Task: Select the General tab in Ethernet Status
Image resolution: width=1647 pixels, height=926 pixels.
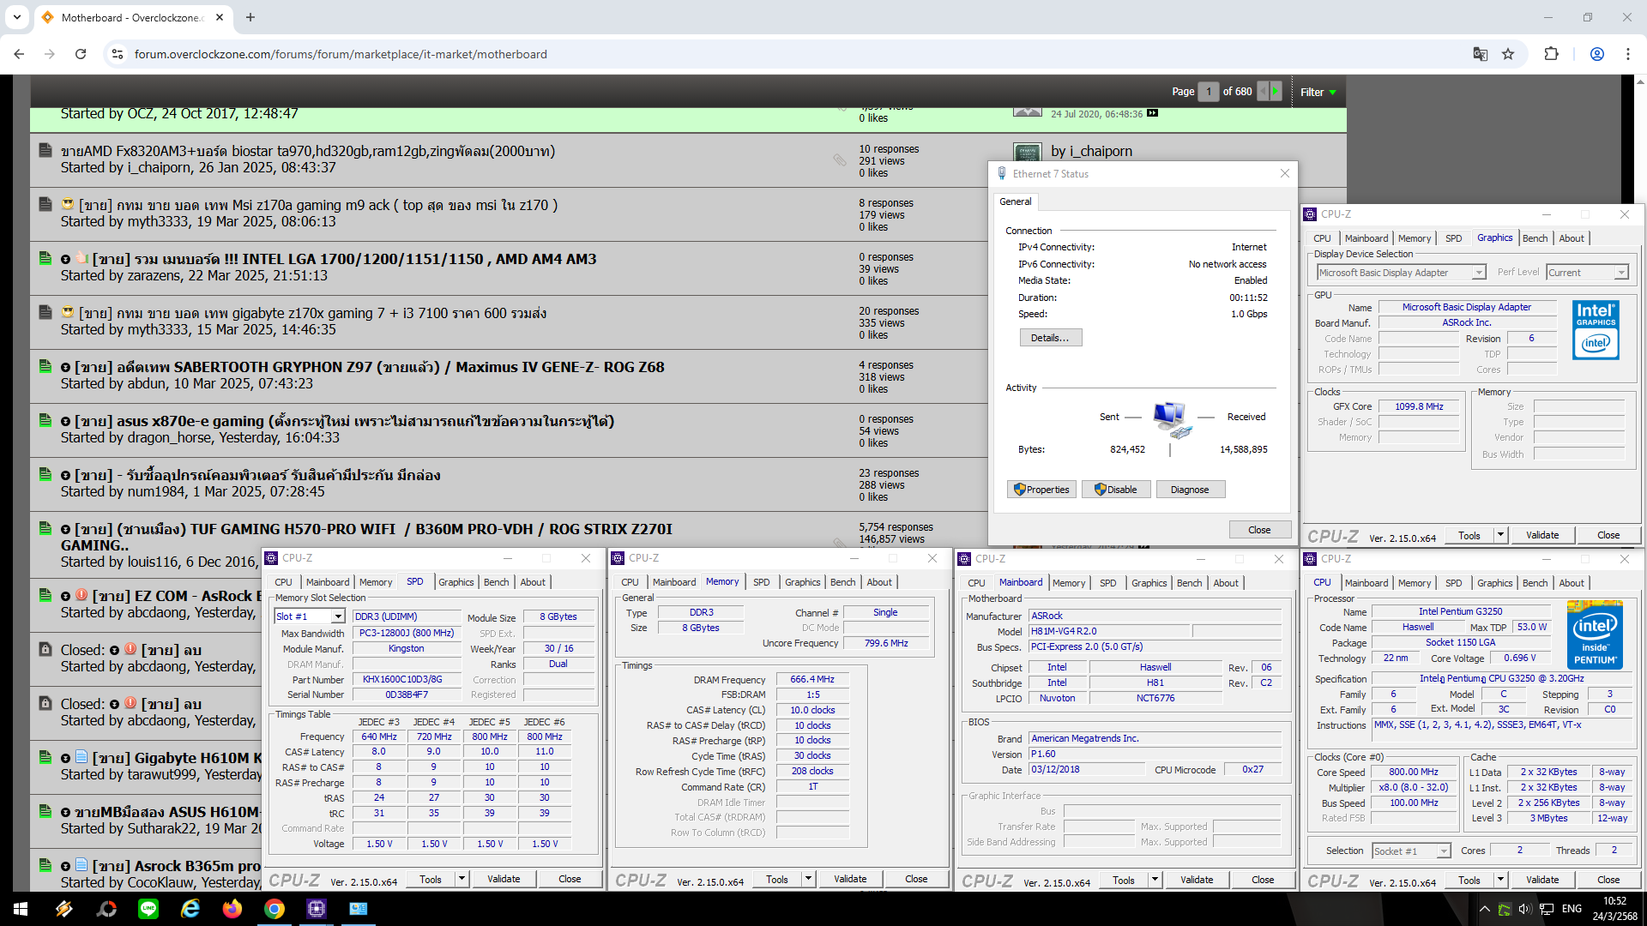Action: pos(1016,201)
